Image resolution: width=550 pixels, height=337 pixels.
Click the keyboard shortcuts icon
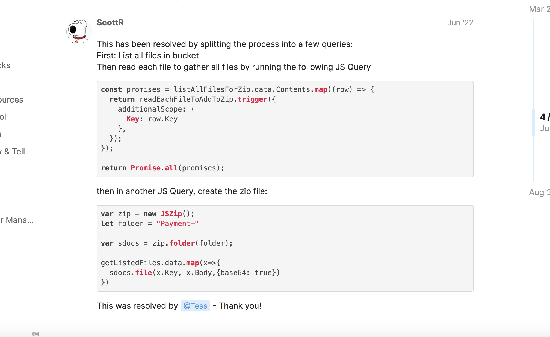pyautogui.click(x=35, y=334)
